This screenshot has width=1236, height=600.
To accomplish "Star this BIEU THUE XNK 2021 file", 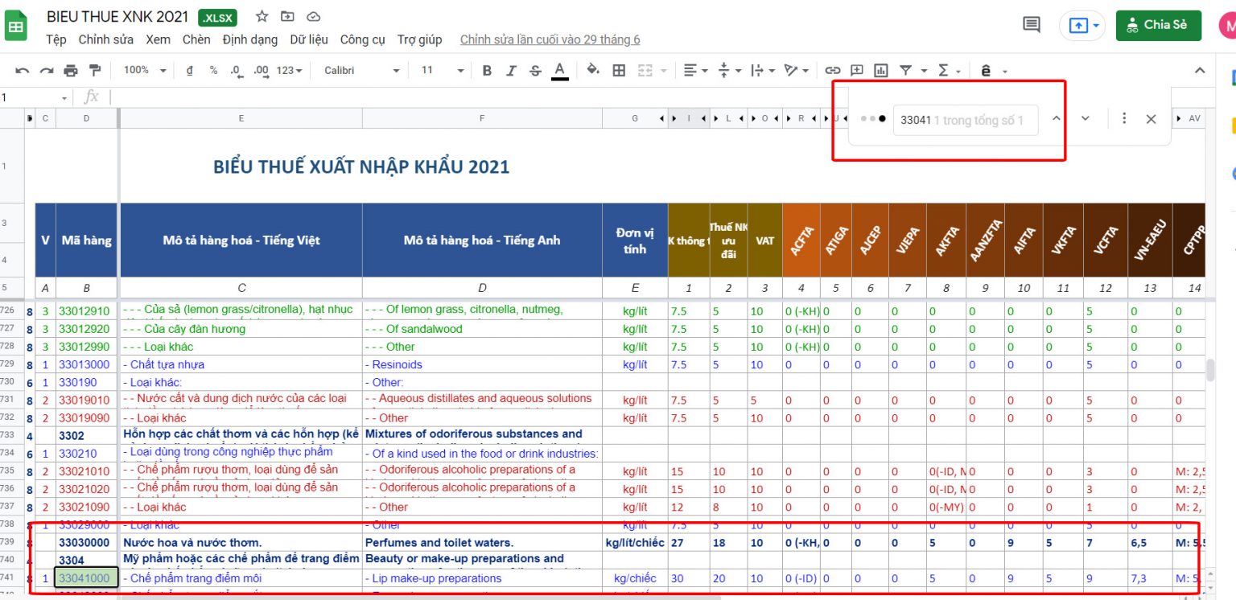I will 262,17.
